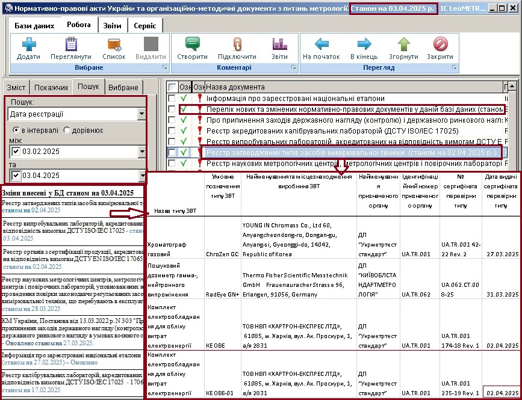Open the Звіти chart icon in toolbar
Image resolution: width=522 pixels, height=400 pixels.
(x=279, y=45)
